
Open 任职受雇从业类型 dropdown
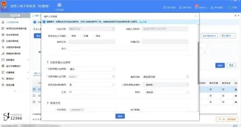click(x=92, y=69)
